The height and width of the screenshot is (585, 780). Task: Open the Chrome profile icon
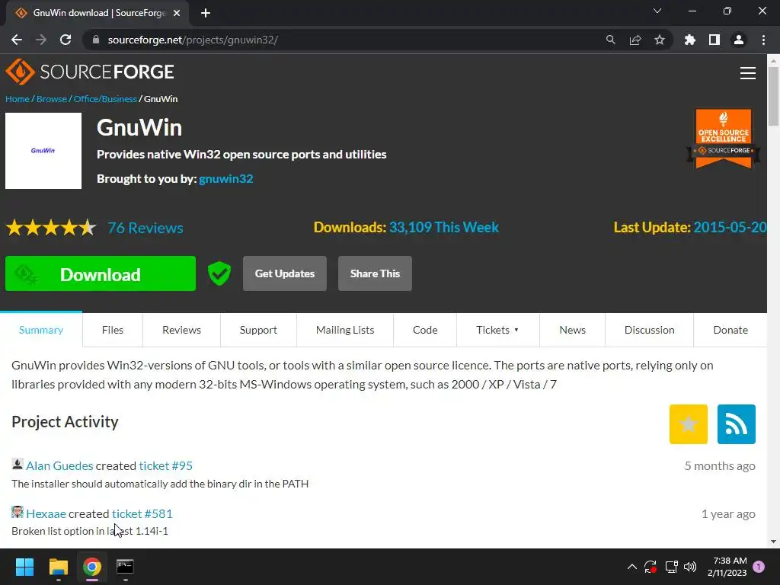(739, 40)
